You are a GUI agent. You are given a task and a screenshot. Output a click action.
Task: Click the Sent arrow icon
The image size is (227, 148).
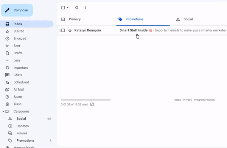click(7, 46)
